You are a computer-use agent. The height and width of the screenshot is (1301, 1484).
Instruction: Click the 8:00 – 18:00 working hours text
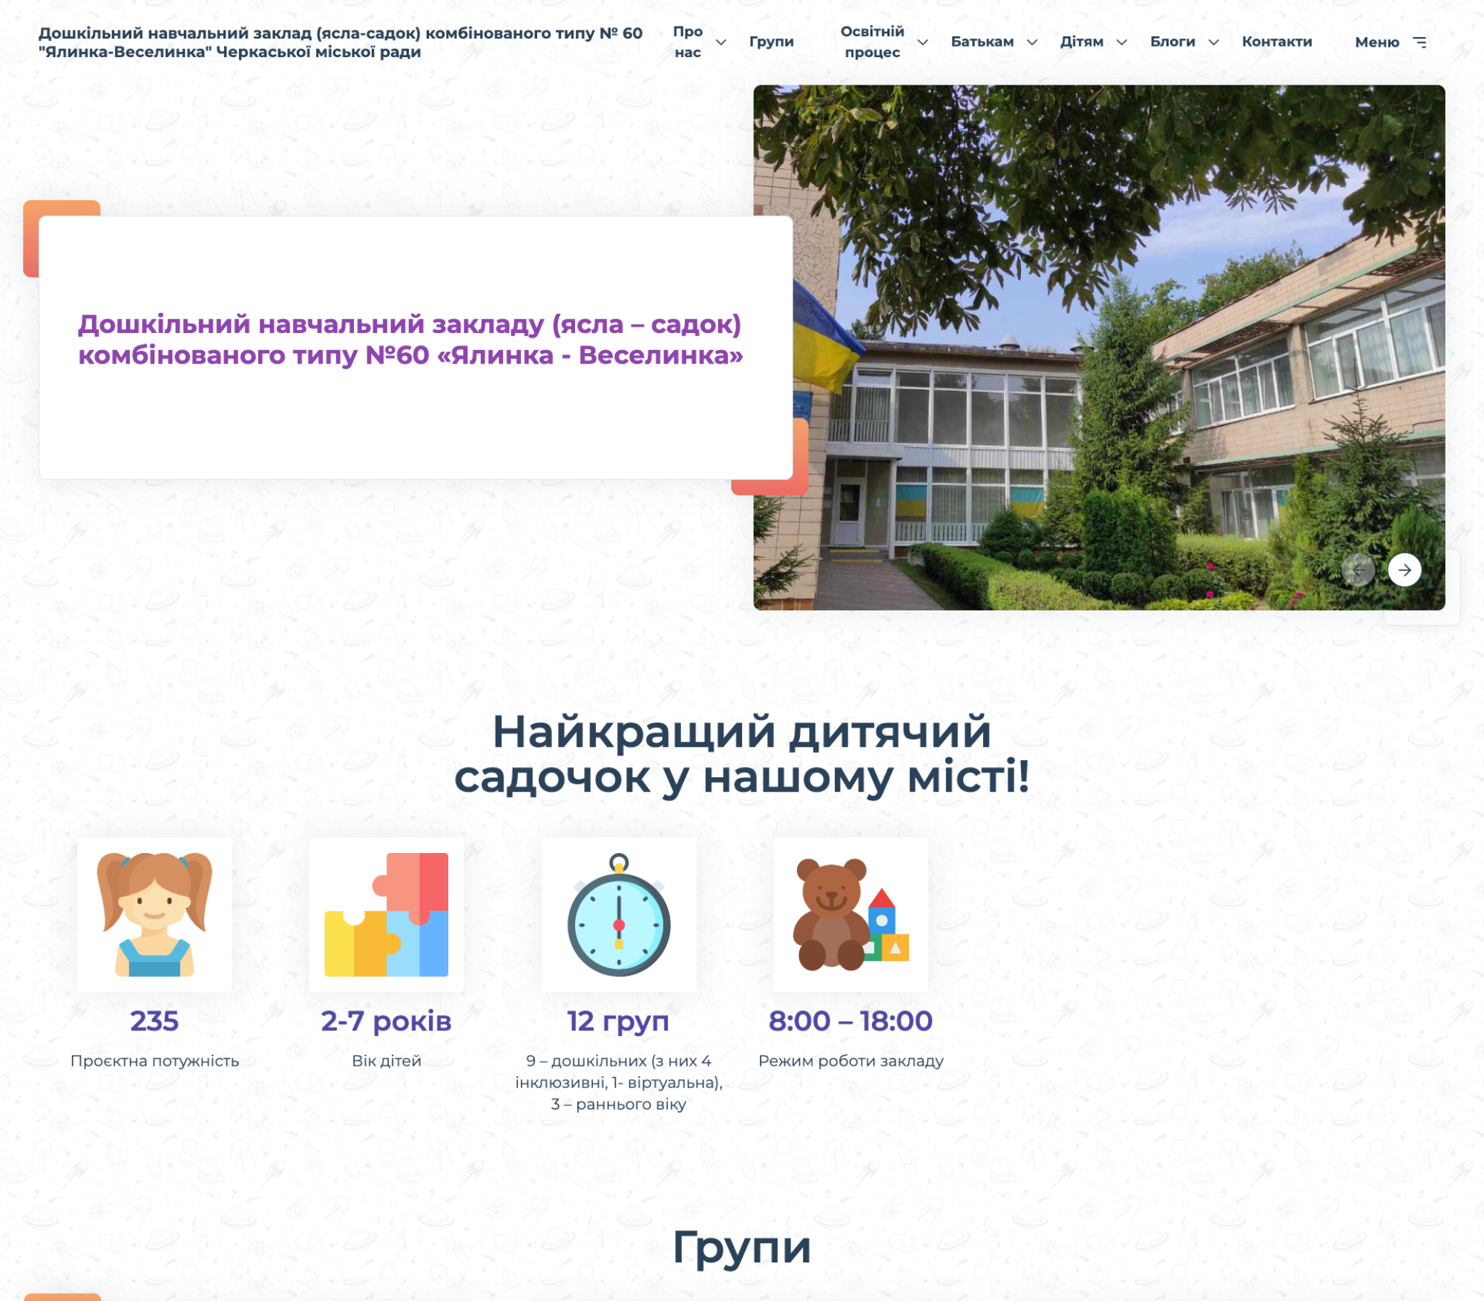[x=850, y=1021]
